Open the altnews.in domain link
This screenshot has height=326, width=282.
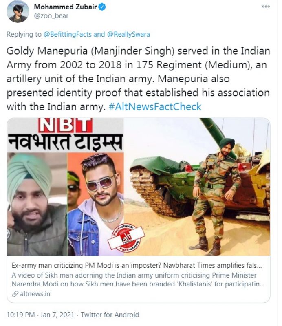[x=35, y=294]
